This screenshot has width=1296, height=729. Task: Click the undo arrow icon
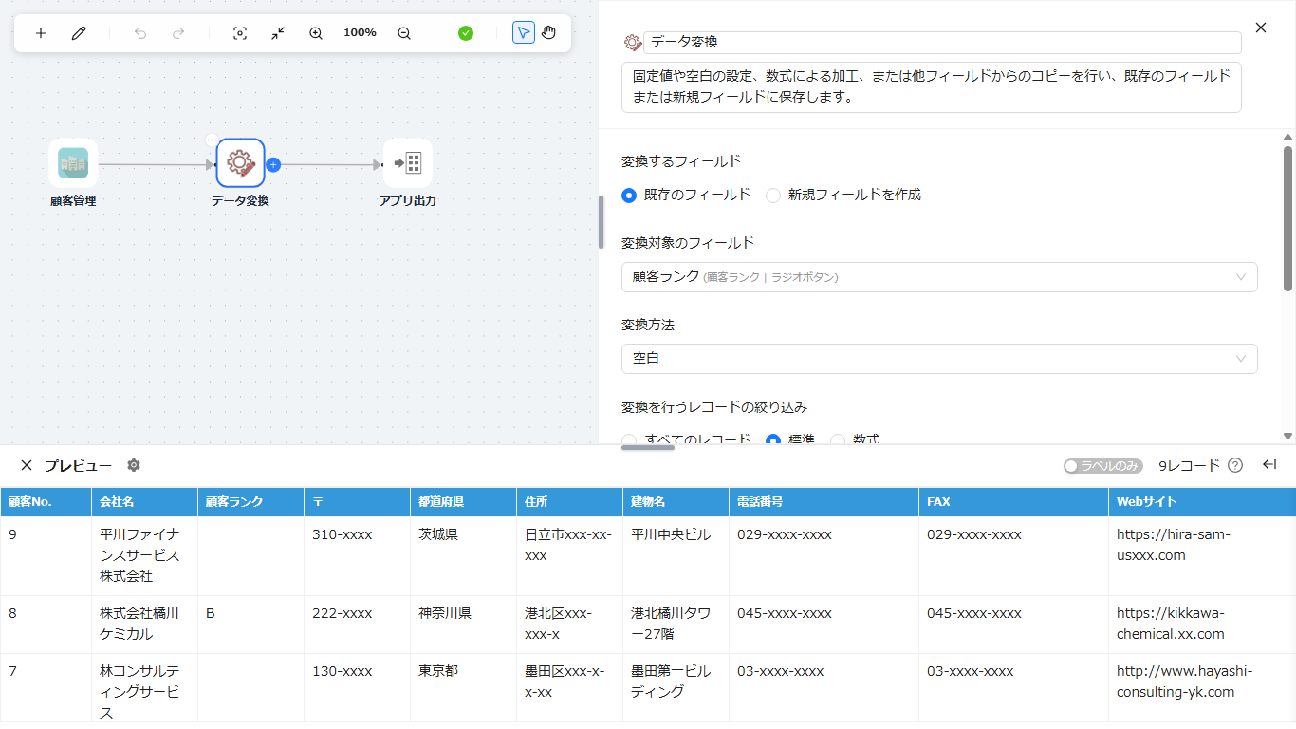point(140,33)
